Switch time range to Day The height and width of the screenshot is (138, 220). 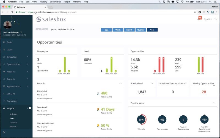coord(106,30)
